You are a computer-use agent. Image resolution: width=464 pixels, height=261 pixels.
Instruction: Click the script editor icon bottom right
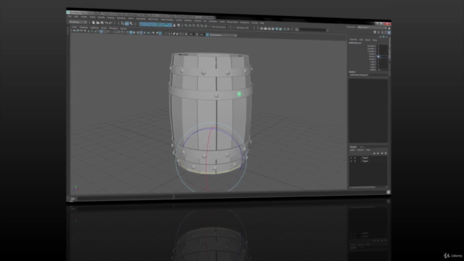pyautogui.click(x=389, y=192)
